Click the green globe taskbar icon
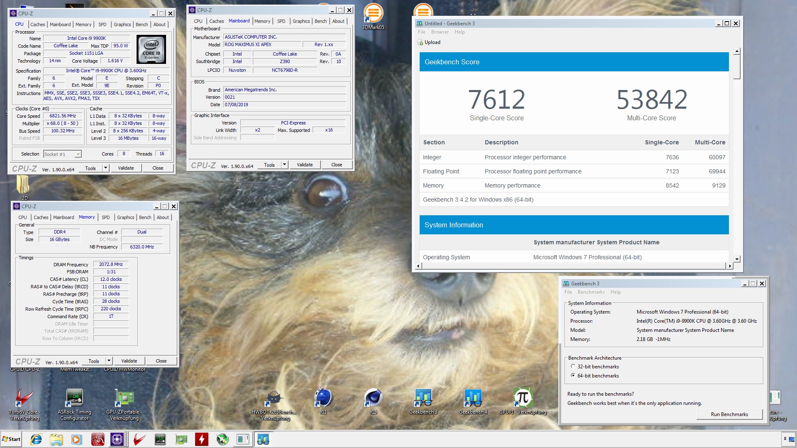Image resolution: width=797 pixels, height=448 pixels. (222, 439)
